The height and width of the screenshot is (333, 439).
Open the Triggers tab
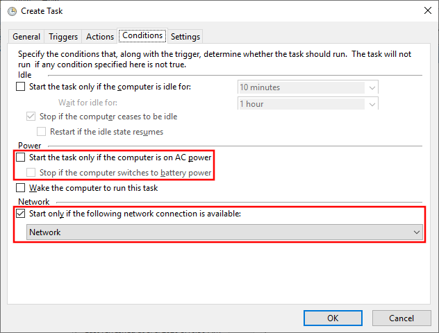click(63, 37)
